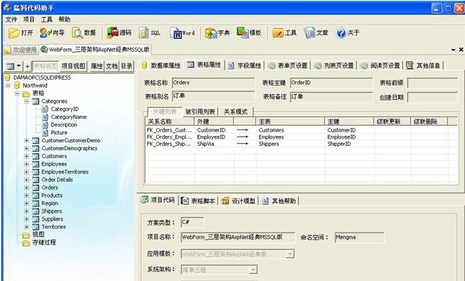Show the 关于 about dialog
The width and height of the screenshot is (465, 281).
pyautogui.click(x=348, y=33)
